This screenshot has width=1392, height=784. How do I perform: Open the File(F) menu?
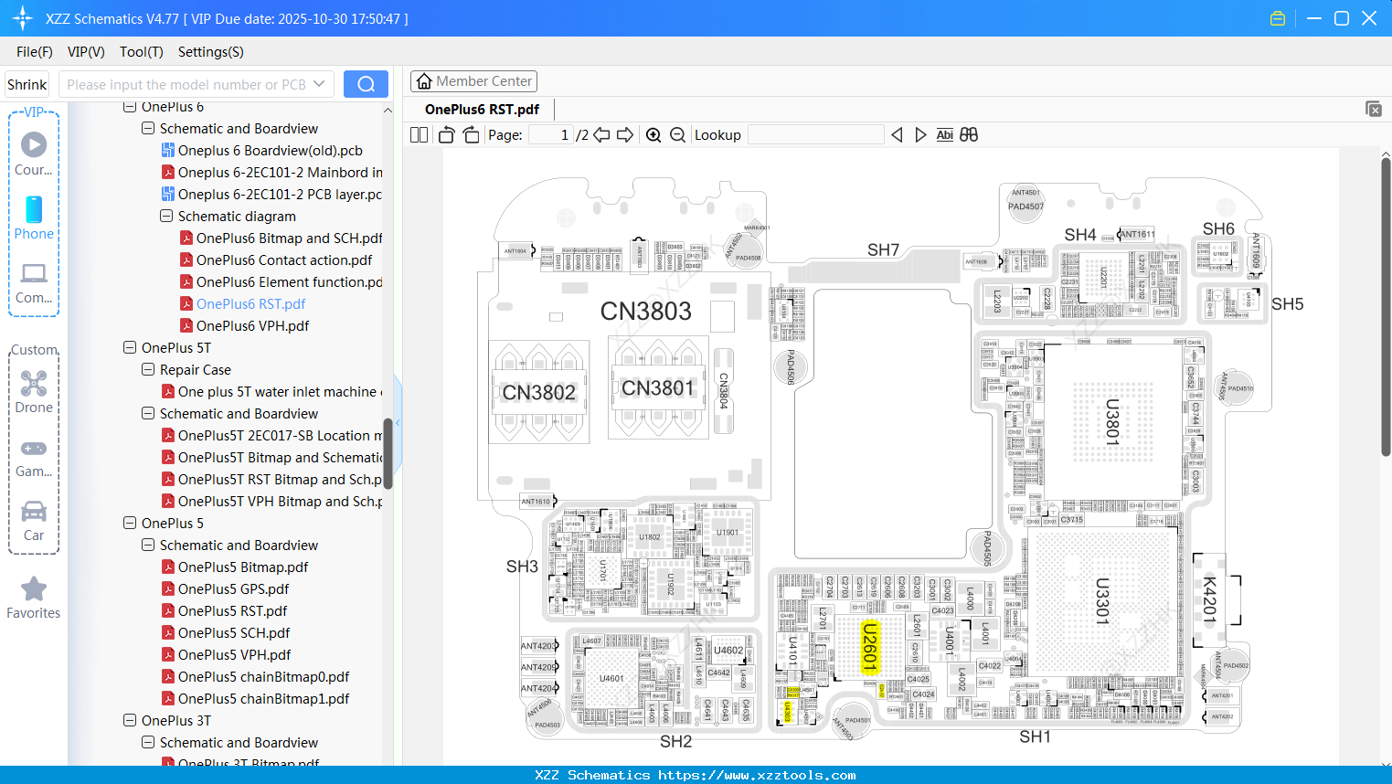coord(35,52)
